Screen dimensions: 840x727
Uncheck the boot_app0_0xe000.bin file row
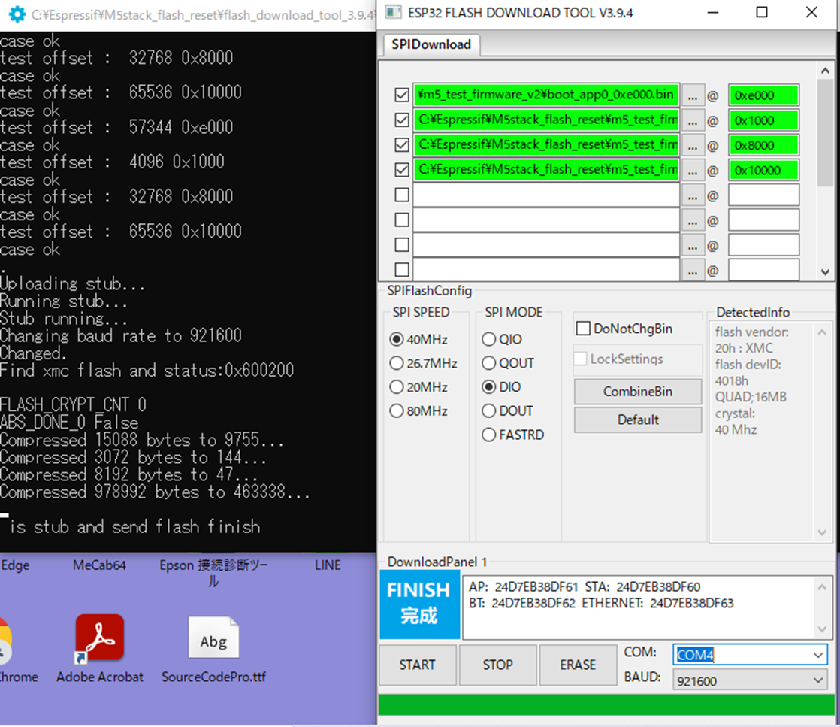point(402,95)
